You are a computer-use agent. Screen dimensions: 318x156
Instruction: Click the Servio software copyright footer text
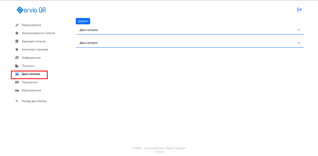tap(159, 148)
